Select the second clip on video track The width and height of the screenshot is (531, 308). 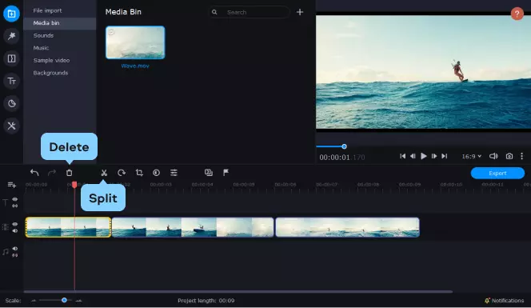[x=193, y=227]
